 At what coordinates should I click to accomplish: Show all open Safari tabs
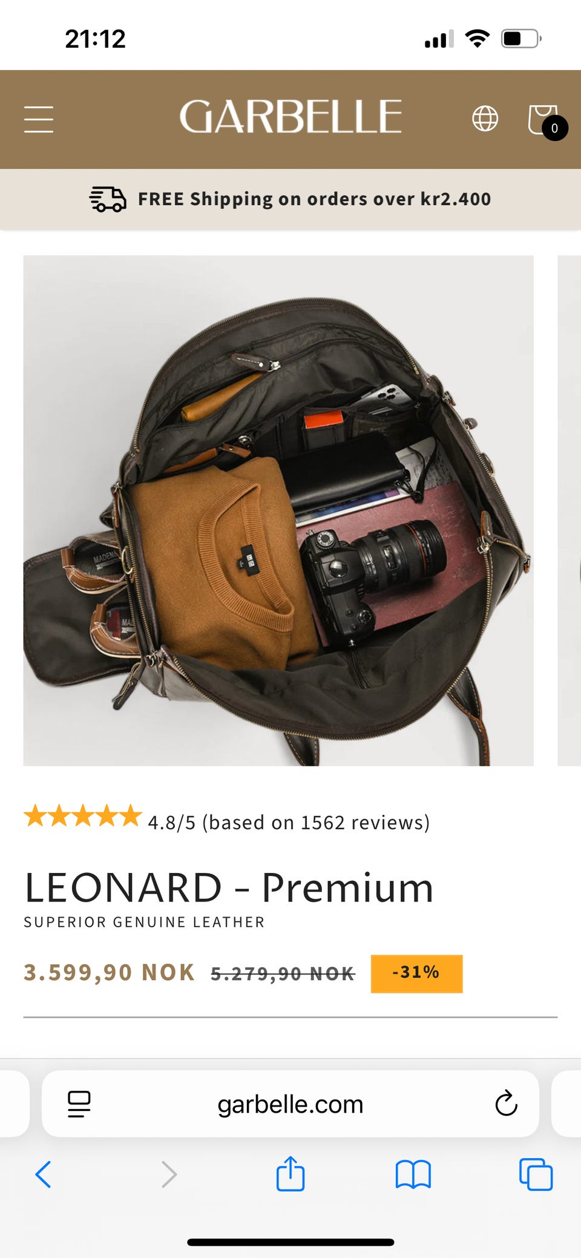pos(536,1174)
